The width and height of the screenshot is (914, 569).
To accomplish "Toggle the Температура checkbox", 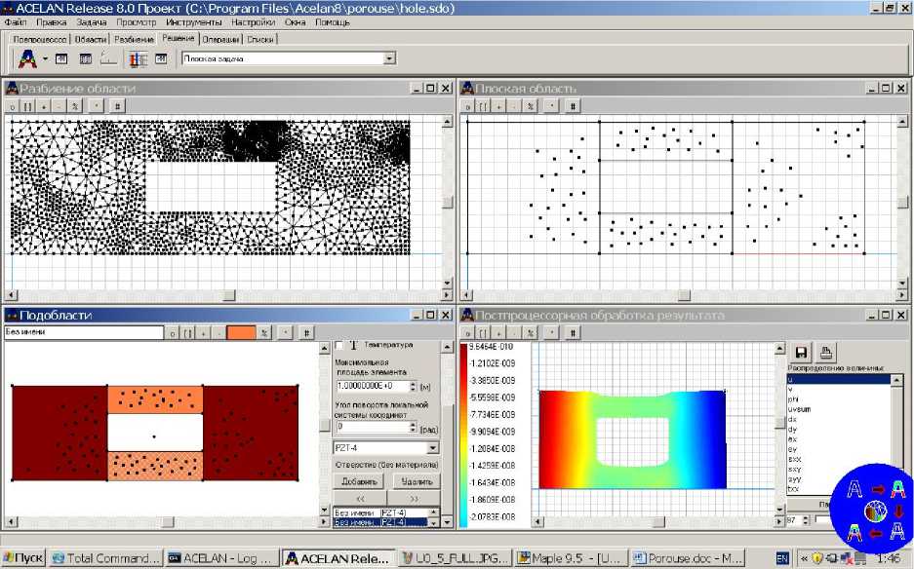I will click(x=338, y=345).
